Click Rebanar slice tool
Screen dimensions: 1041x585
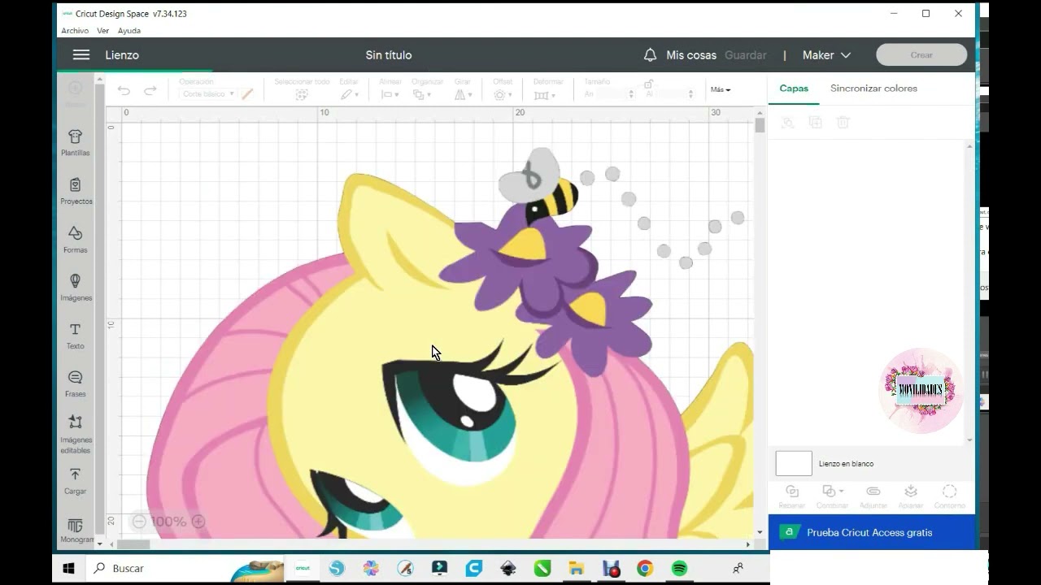point(791,496)
